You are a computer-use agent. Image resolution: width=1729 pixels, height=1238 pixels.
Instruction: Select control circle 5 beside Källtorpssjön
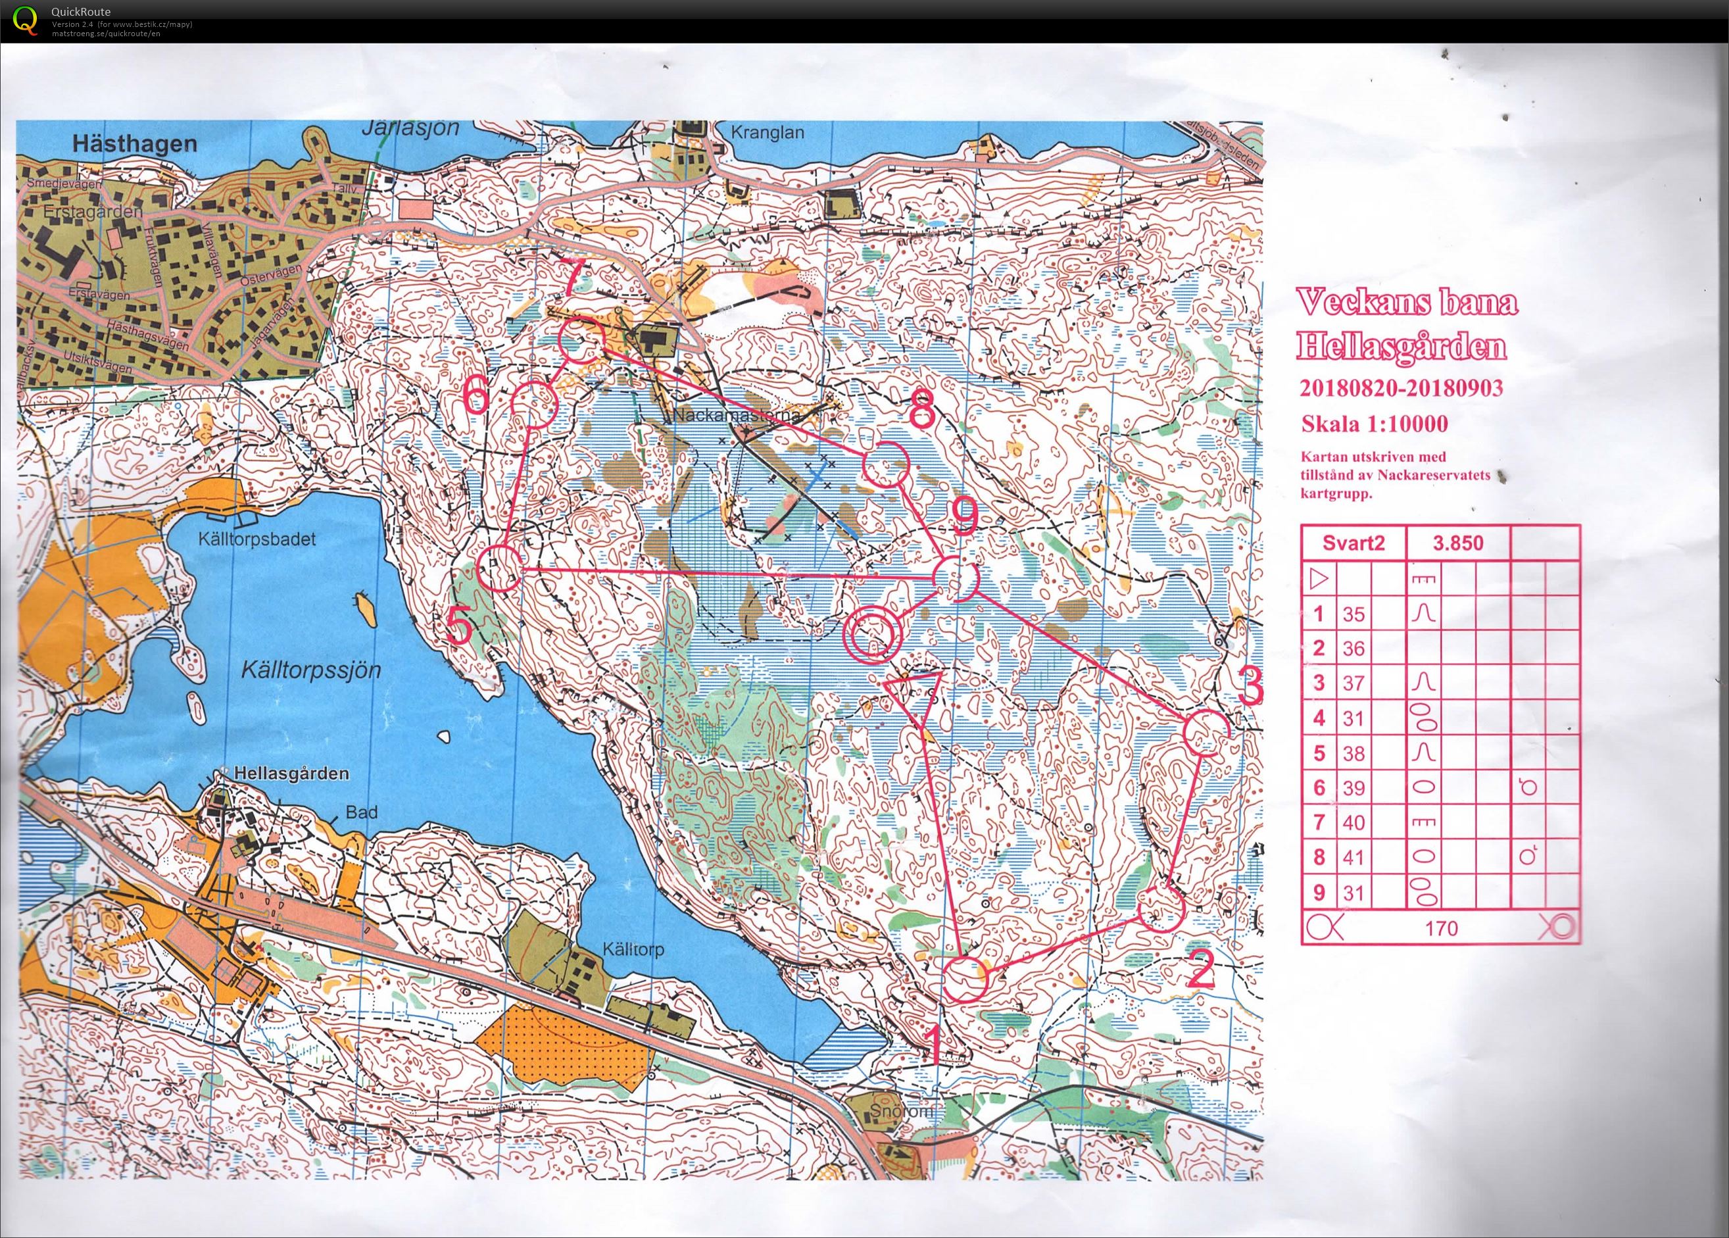[499, 569]
